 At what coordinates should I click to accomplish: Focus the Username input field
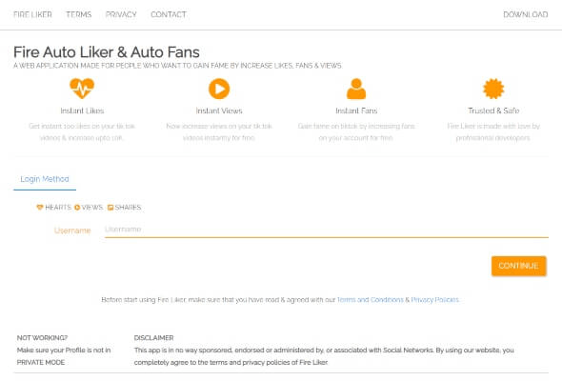click(x=327, y=230)
